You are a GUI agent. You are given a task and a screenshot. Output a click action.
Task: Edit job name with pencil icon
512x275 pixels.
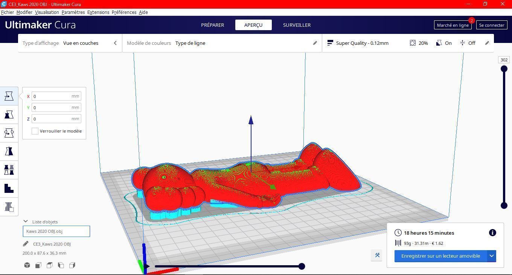pyautogui.click(x=26, y=244)
